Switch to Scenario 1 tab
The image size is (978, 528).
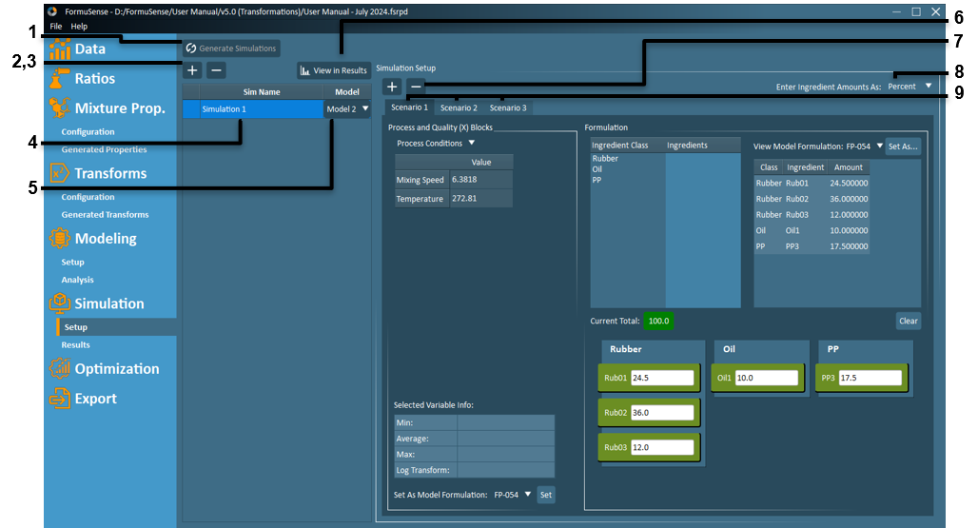(409, 108)
